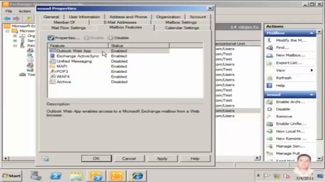The width and height of the screenshot is (325, 182).
Task: Open the File menu
Action: click(9, 11)
